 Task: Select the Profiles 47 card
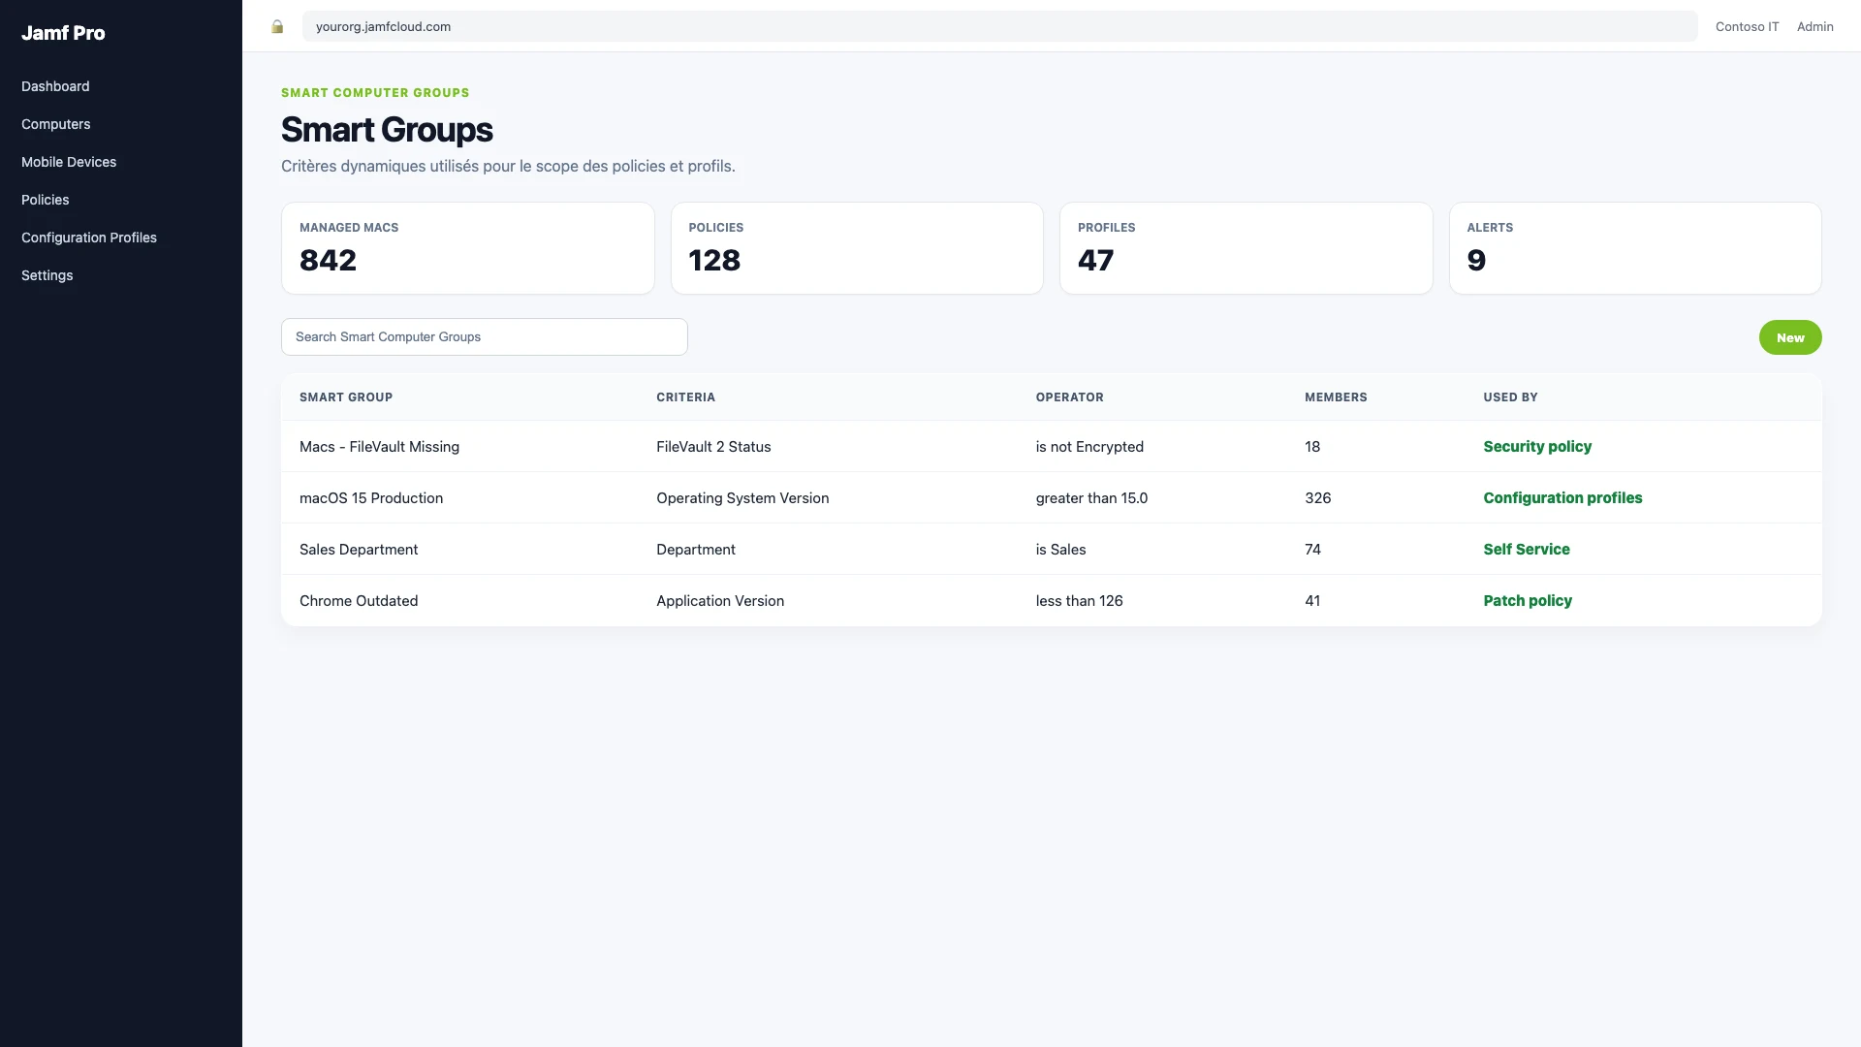[x=1246, y=248]
